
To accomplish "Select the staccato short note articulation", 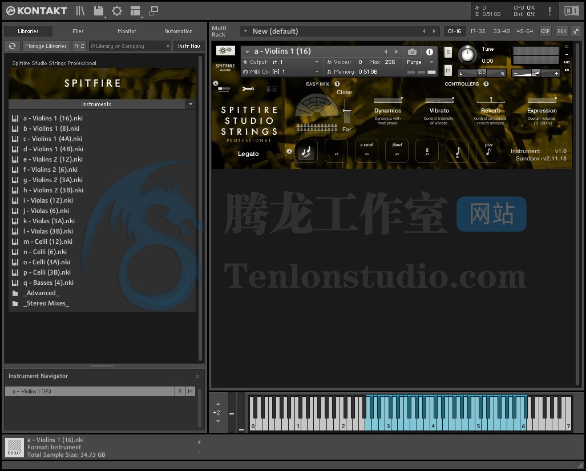I will point(458,151).
